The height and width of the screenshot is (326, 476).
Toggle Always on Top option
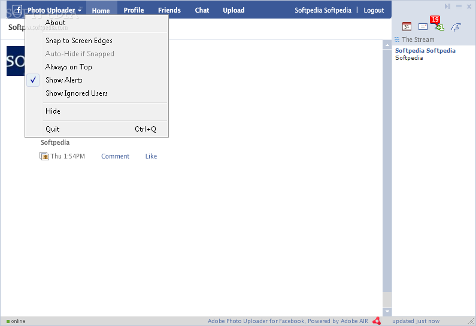[96, 67]
